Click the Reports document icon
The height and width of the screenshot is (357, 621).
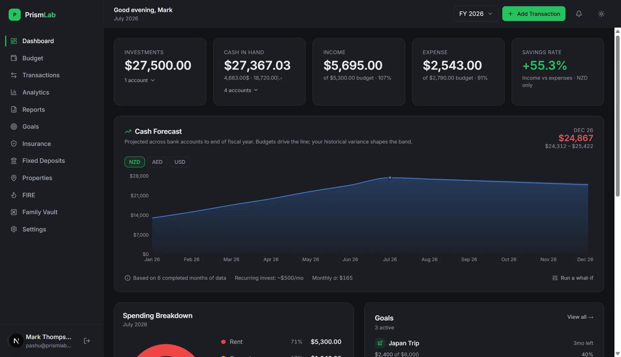point(14,109)
